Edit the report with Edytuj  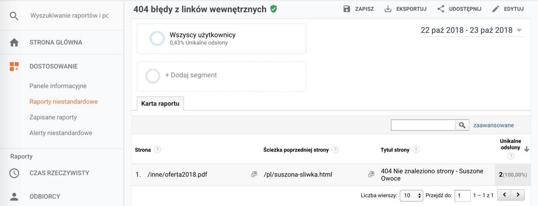pyautogui.click(x=508, y=9)
